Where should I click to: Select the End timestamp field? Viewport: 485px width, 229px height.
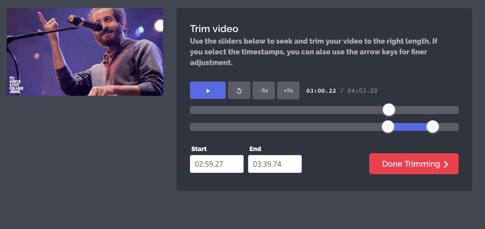tap(274, 164)
